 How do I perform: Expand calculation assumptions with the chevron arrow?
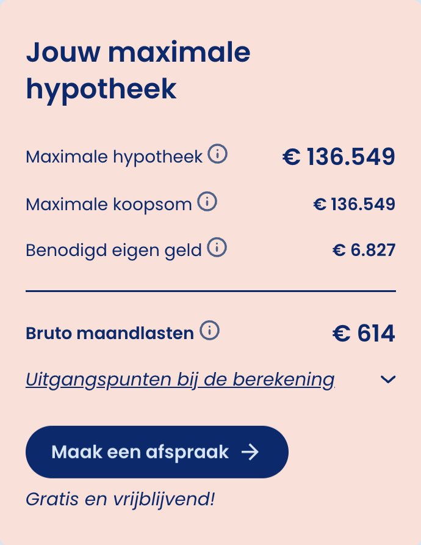pyautogui.click(x=387, y=380)
